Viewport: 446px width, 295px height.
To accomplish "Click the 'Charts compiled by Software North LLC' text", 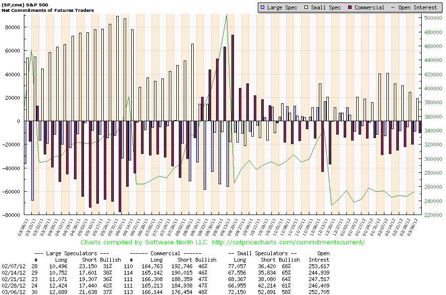I will point(144,242).
